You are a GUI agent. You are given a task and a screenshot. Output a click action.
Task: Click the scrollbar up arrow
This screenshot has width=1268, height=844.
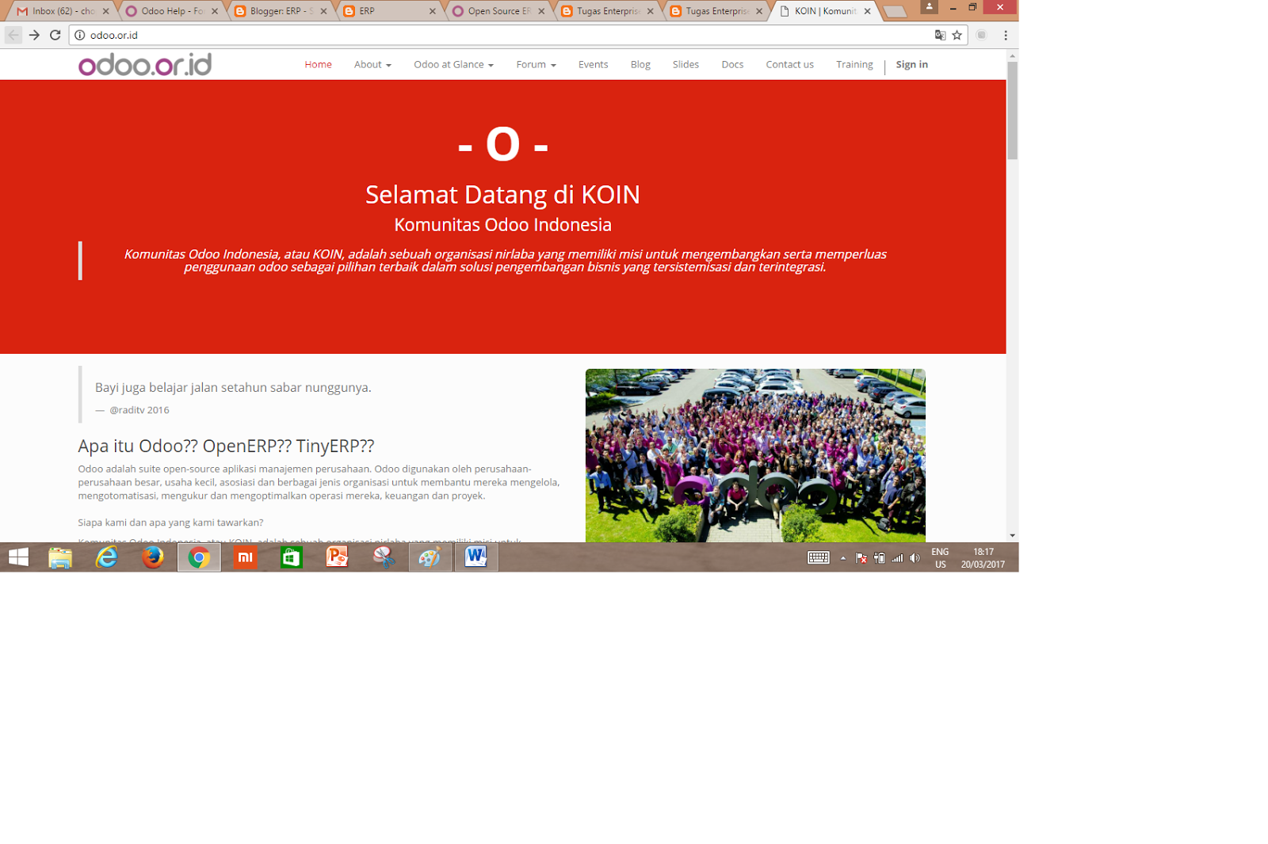1012,55
